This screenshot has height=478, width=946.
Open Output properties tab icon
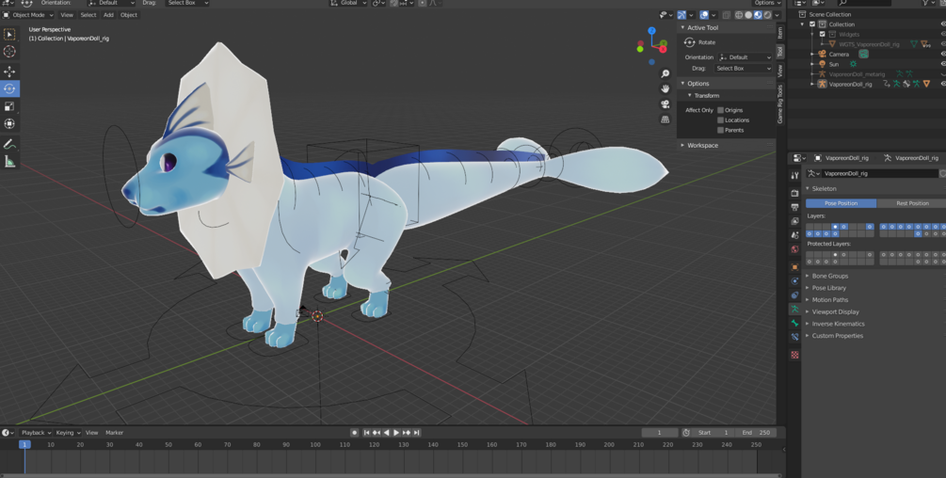tap(794, 207)
